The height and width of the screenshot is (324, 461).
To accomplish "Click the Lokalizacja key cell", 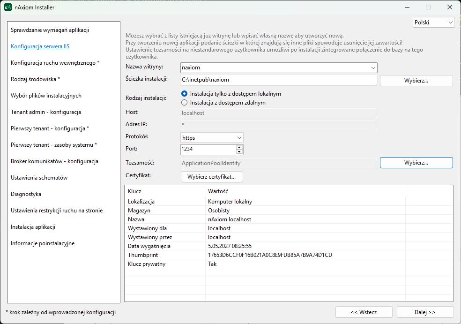I will pos(141,202).
